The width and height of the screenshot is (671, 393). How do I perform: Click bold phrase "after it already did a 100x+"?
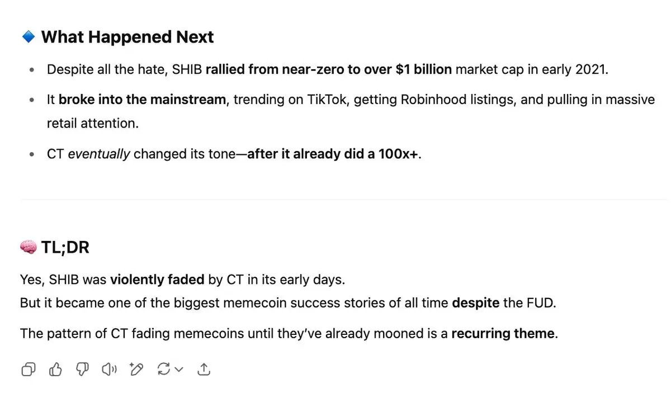pos(333,154)
